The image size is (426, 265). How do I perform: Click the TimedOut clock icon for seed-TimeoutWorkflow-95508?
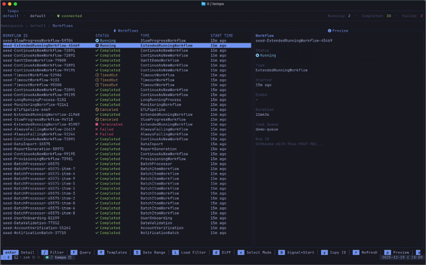(x=97, y=85)
